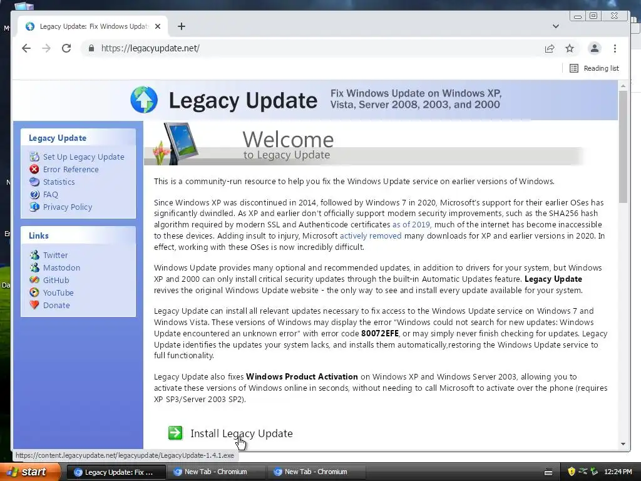Open the Chromium three-dot menu
641x481 pixels.
pyautogui.click(x=615, y=48)
